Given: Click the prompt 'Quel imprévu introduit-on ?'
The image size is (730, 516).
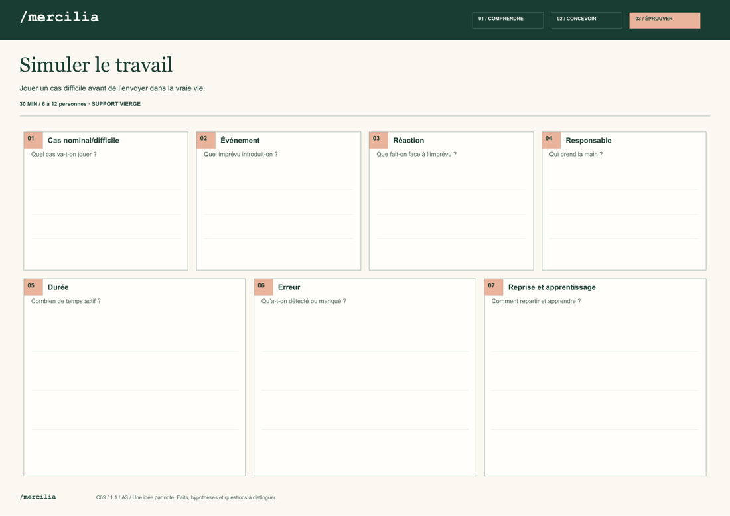Looking at the screenshot, I should coord(241,154).
